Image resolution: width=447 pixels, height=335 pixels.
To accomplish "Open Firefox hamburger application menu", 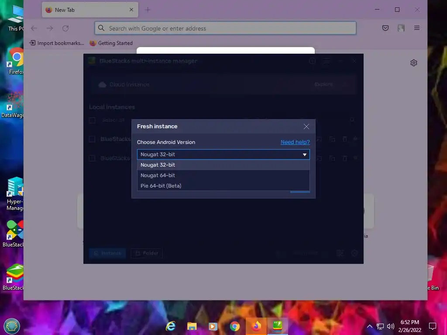I will tap(417, 28).
